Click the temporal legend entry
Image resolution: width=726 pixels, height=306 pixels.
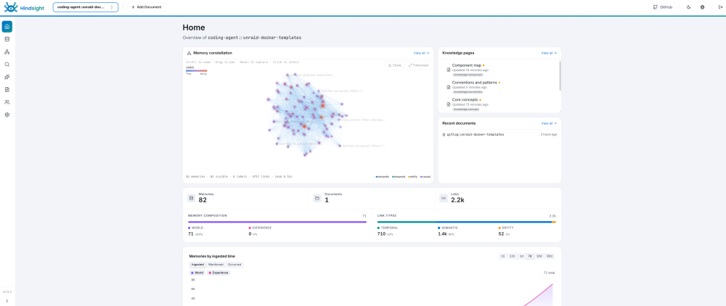click(x=399, y=177)
